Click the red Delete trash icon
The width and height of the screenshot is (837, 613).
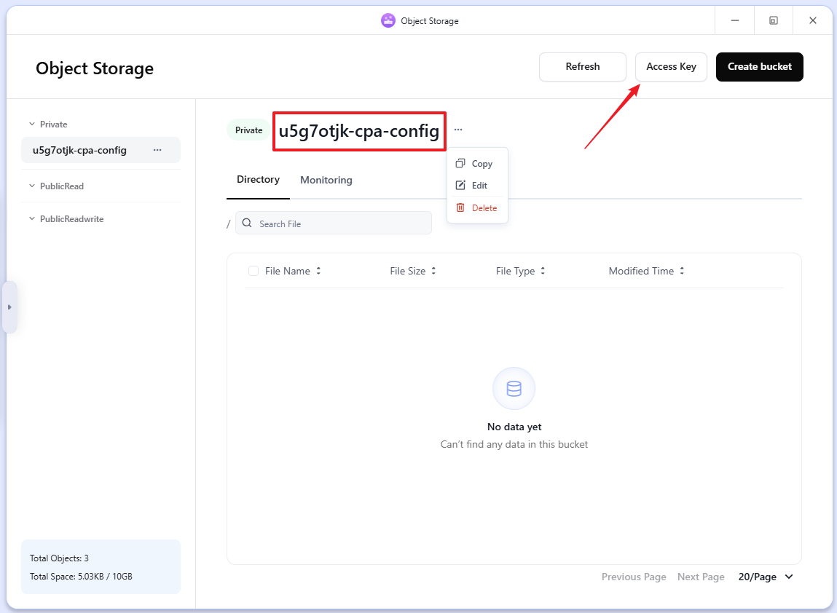pos(460,207)
